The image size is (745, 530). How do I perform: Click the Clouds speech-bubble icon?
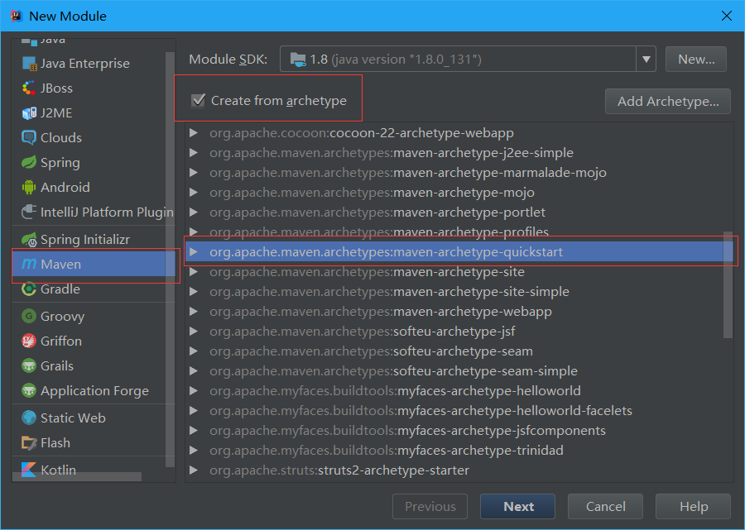tap(29, 137)
